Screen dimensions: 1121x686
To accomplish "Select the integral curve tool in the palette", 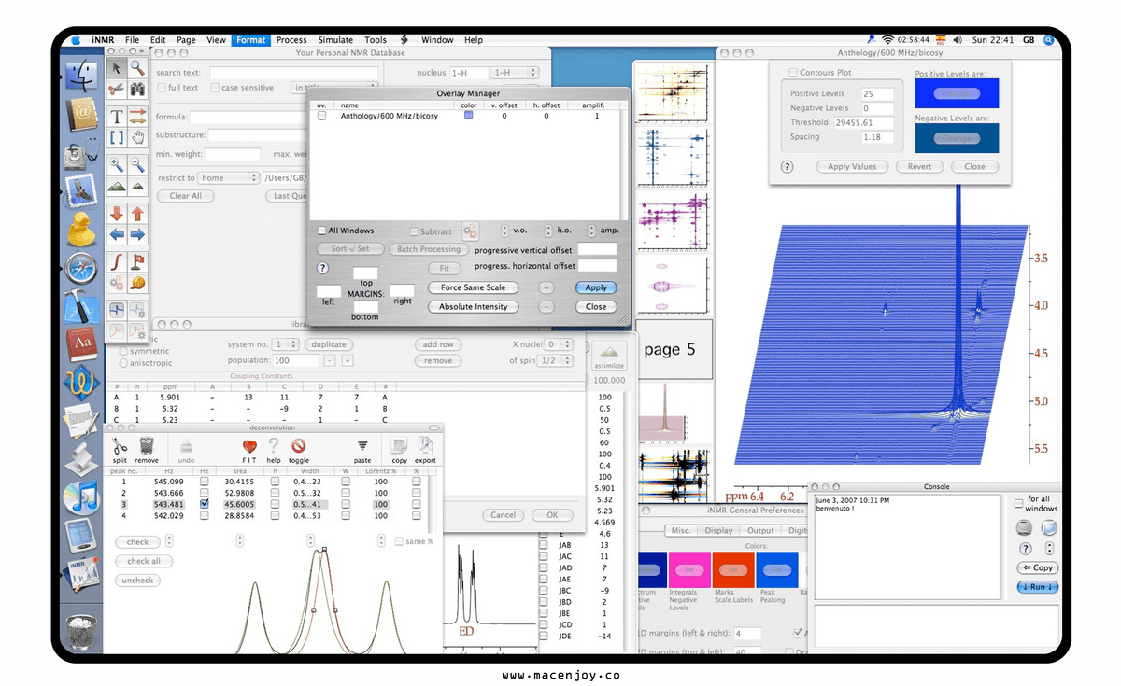I will point(117,261).
